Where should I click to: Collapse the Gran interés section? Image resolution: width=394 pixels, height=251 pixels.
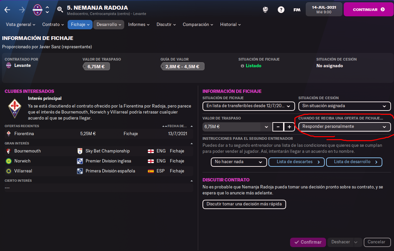pos(192,143)
